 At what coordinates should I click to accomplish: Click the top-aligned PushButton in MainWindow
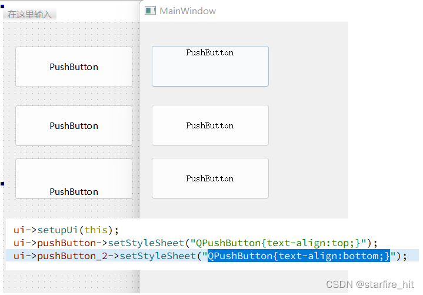(210, 66)
